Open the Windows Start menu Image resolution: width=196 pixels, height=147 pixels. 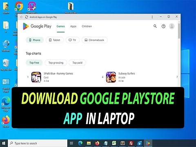click(4, 143)
